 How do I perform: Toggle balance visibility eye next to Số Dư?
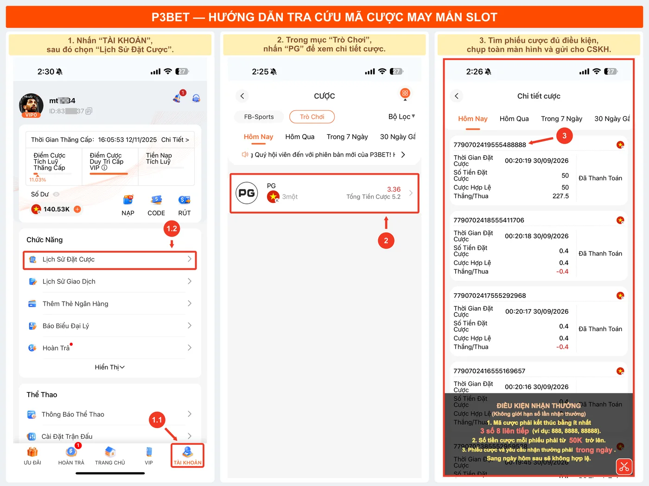(56, 195)
